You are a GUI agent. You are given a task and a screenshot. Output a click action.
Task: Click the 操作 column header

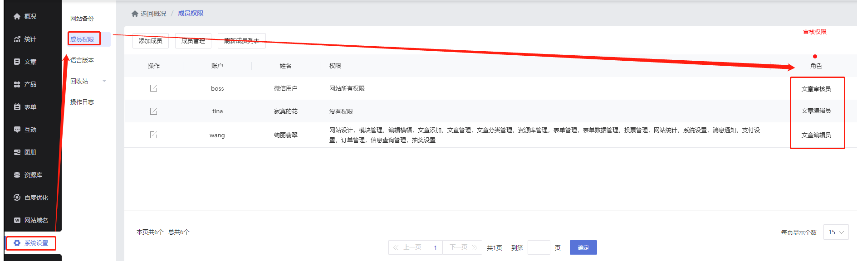click(154, 66)
